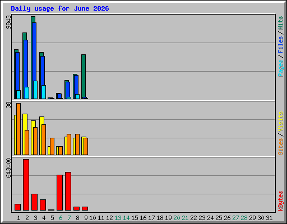Click the orange Sites bar for day 5

point(52,147)
